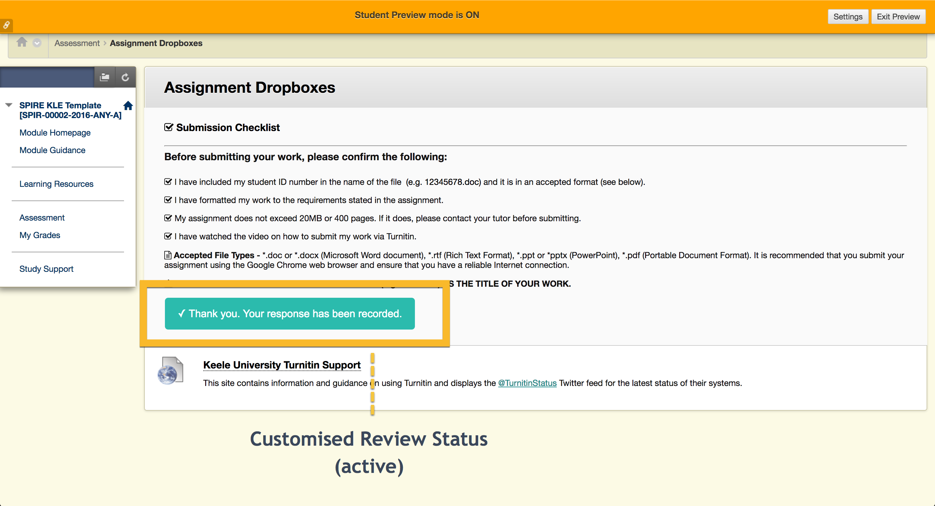
Task: Click the blue course home icon
Action: [x=128, y=105]
